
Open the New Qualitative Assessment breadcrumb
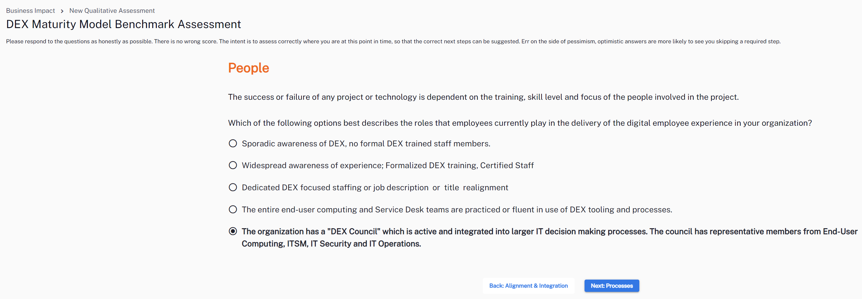112,11
